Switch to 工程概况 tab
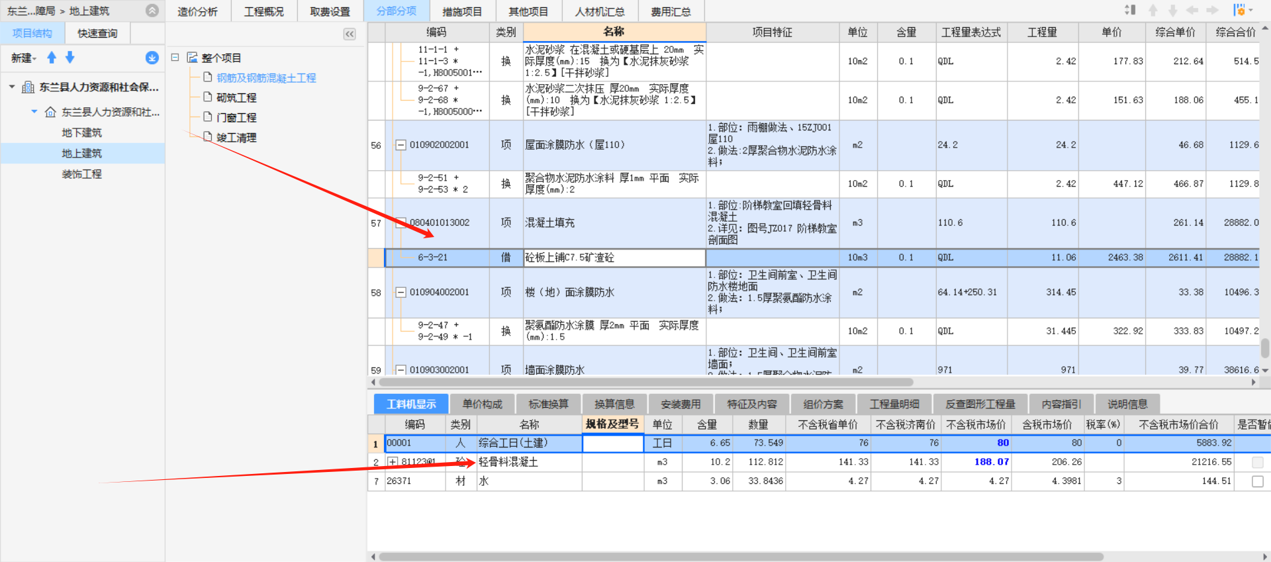 point(264,11)
